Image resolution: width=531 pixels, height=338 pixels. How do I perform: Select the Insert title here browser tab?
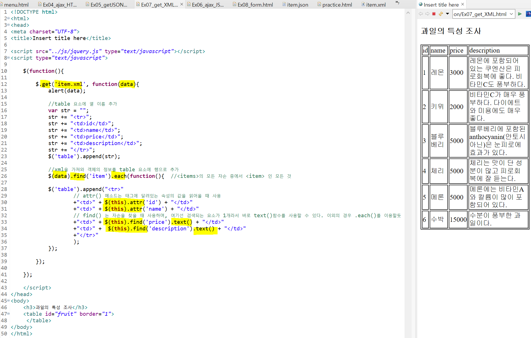441,5
